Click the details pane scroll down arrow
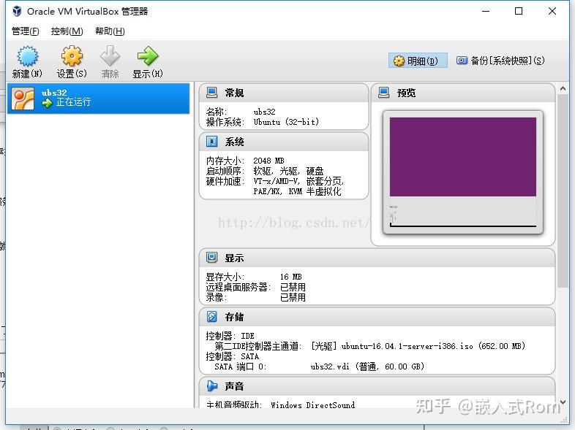The height and width of the screenshot is (430, 575). (563, 402)
